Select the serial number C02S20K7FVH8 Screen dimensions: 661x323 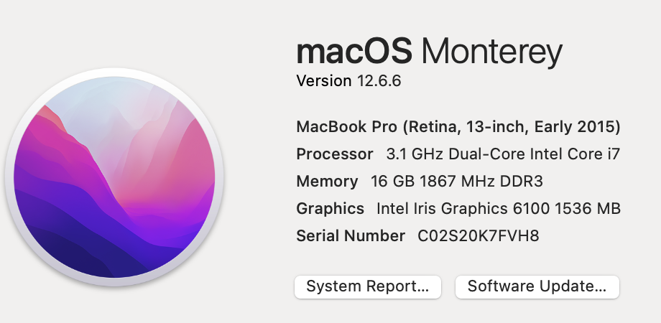478,236
